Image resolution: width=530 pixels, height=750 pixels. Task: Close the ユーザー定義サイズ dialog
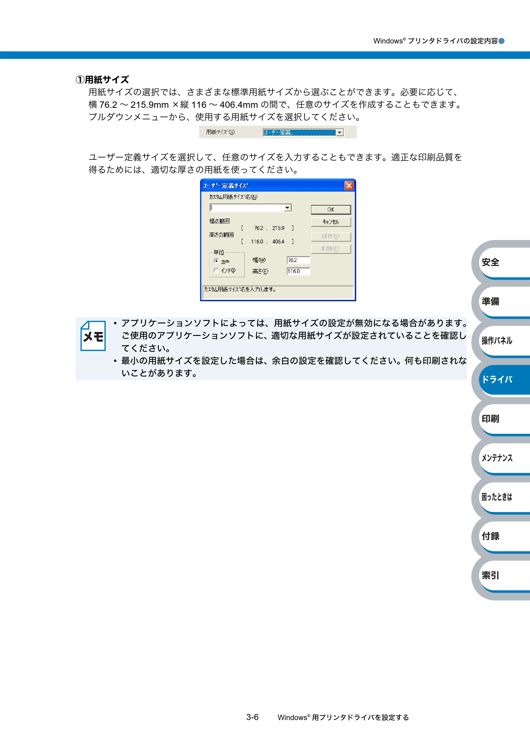tap(349, 185)
